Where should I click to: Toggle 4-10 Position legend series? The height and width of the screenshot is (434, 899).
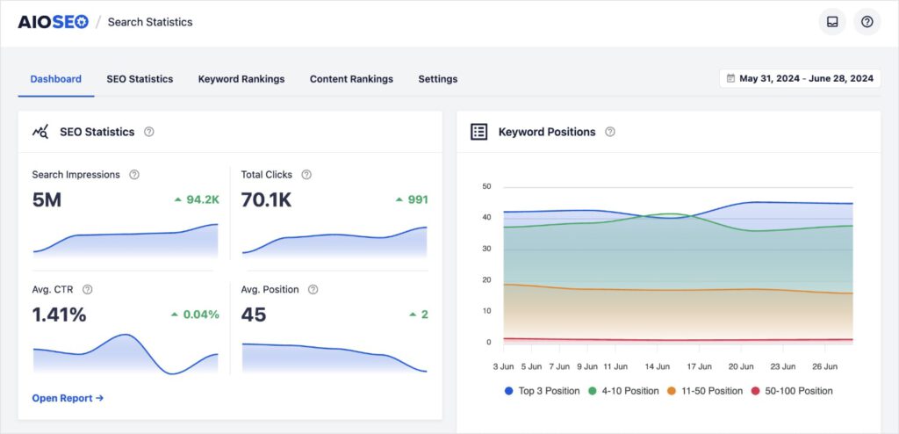(623, 391)
